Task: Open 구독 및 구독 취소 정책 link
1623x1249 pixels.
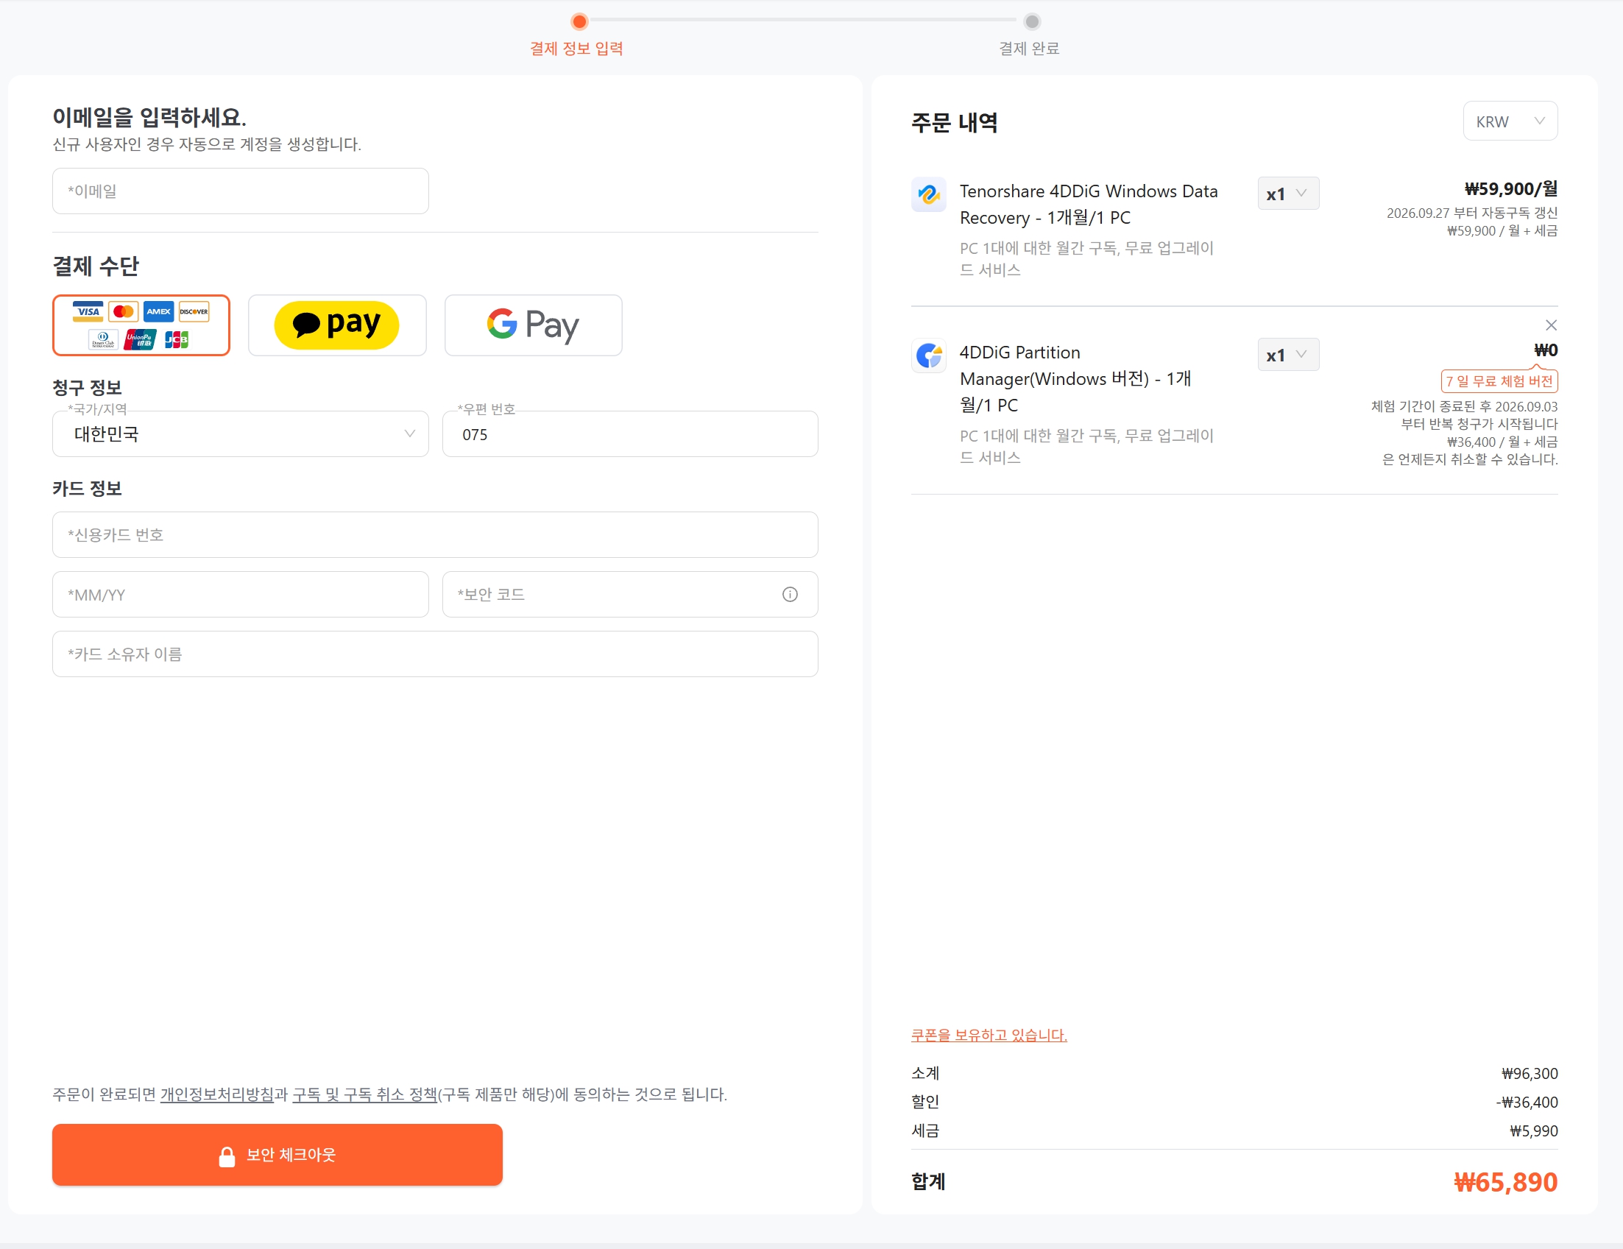Action: tap(365, 1094)
